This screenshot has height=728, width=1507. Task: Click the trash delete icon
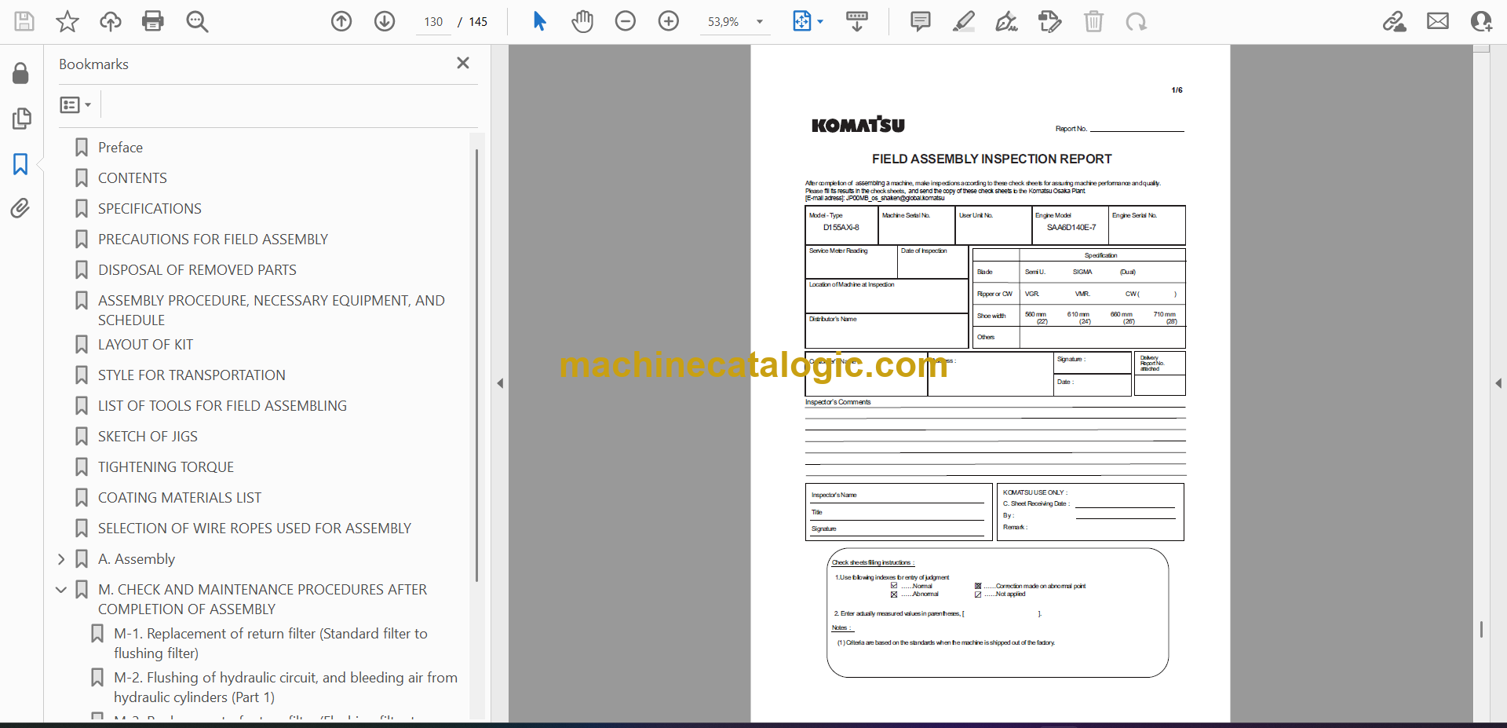click(1093, 21)
